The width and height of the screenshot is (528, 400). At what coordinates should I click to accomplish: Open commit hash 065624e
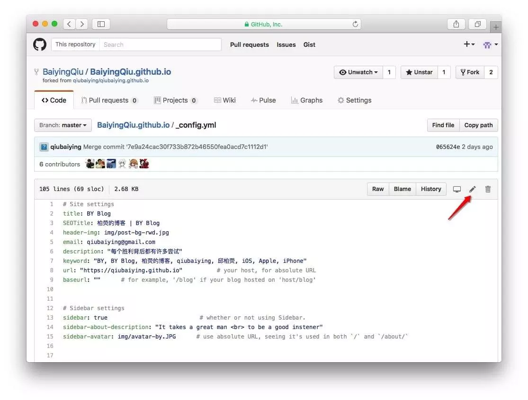(x=448, y=147)
